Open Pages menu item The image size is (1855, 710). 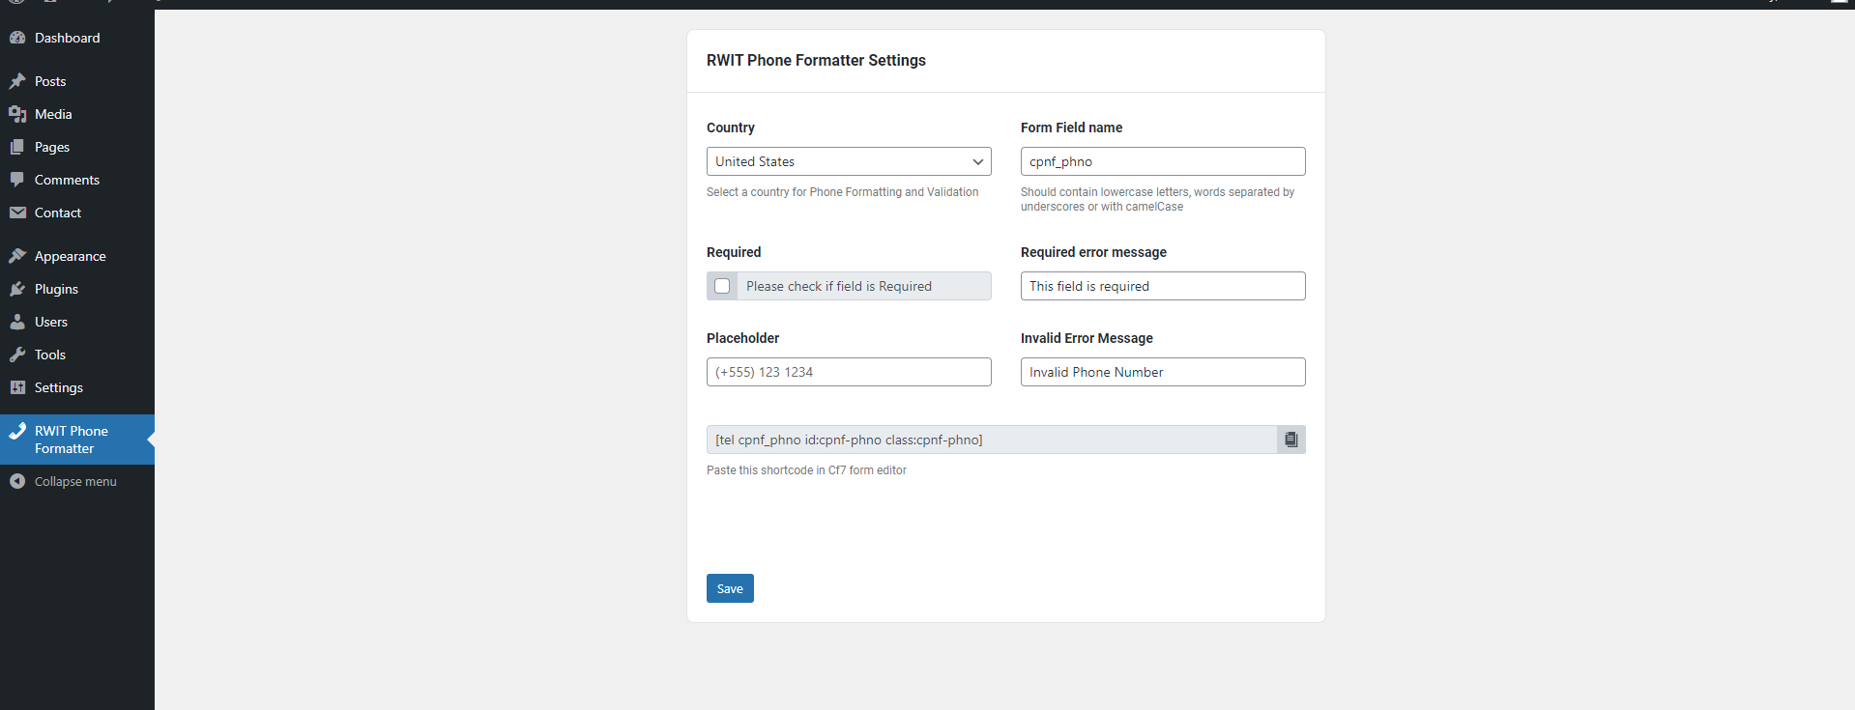[77, 147]
